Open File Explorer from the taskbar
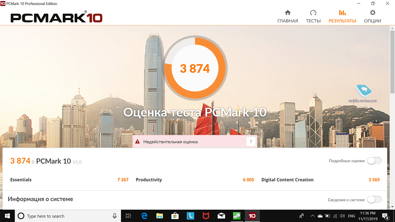Image resolution: width=395 pixels, height=222 pixels. 160,216
